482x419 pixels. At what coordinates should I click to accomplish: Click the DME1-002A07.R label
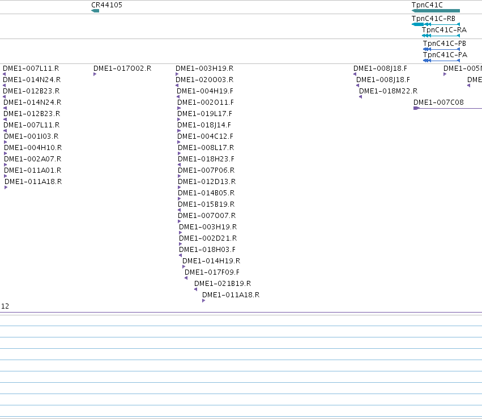(x=33, y=159)
